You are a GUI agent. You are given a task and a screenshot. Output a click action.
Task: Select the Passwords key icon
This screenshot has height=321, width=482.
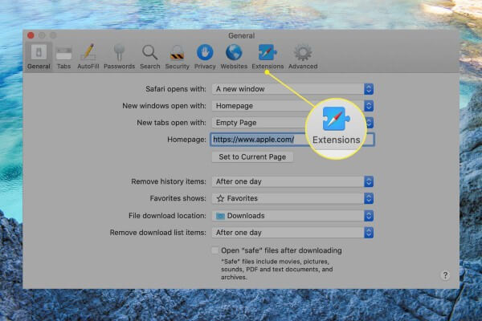119,56
